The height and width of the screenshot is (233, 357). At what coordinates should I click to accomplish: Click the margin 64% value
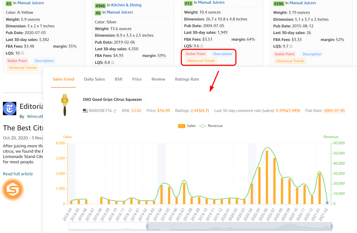[x=251, y=39]
